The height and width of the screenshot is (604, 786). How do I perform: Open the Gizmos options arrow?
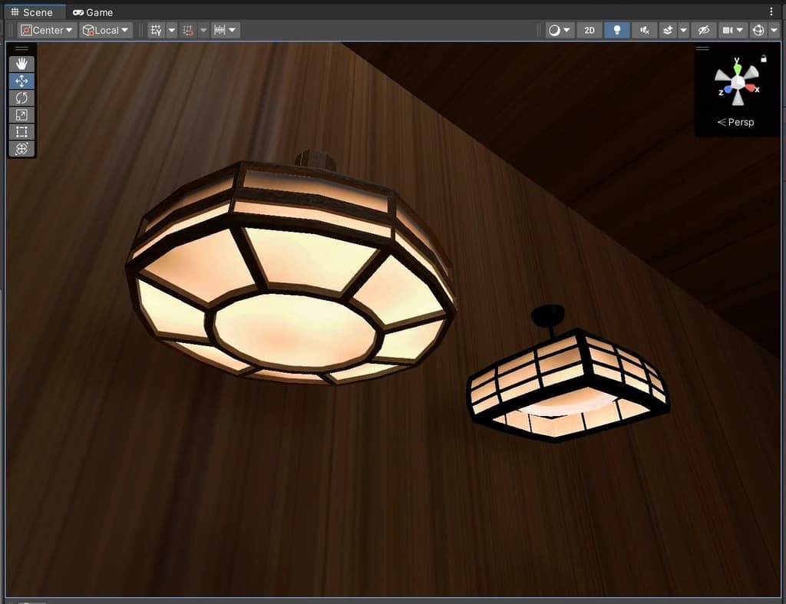774,30
